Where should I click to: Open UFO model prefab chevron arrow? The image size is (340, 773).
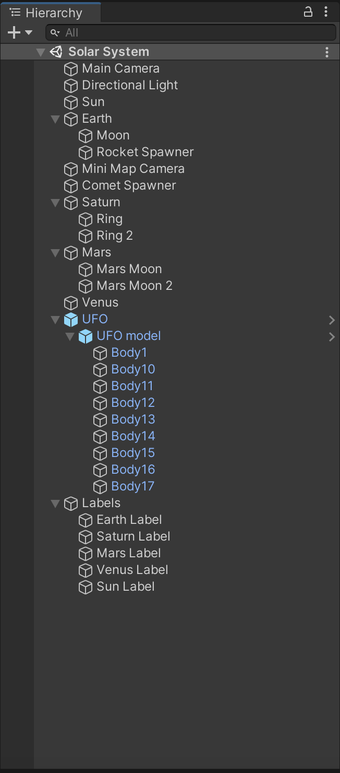point(332,336)
